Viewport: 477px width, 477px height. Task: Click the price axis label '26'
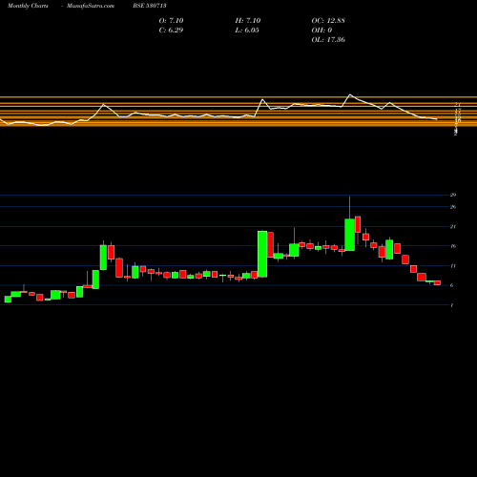[453, 207]
